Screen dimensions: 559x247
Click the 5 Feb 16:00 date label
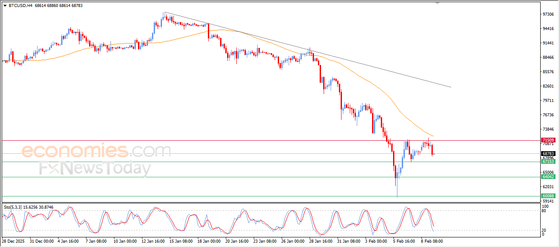point(404,240)
